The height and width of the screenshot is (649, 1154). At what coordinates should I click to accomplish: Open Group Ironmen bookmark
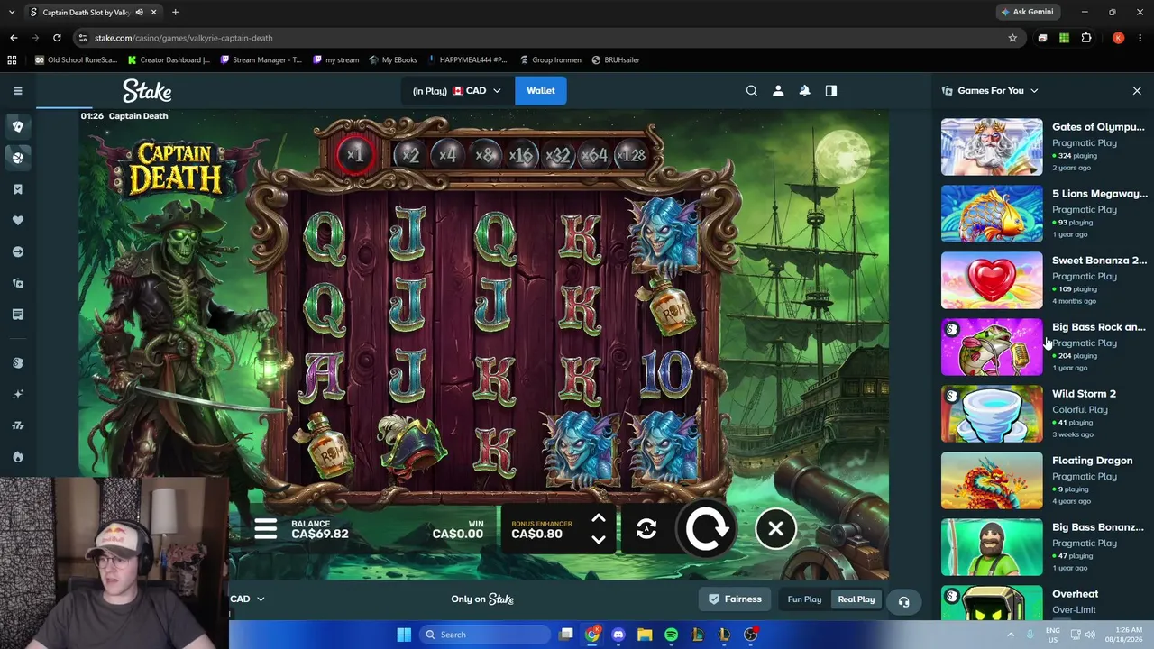[551, 60]
